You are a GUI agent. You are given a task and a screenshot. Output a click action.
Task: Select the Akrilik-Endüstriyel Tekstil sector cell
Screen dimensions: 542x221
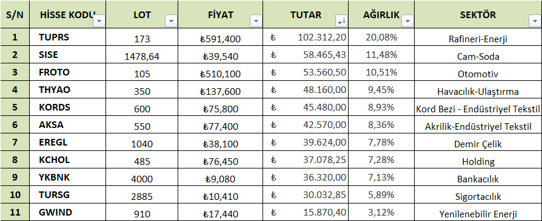click(x=478, y=125)
